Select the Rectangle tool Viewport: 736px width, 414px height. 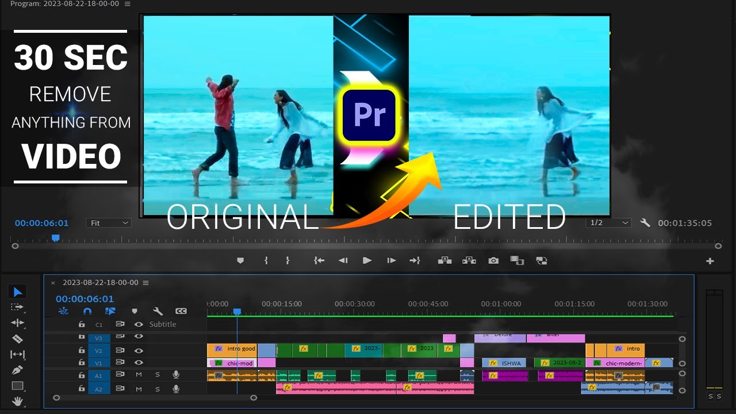point(17,386)
